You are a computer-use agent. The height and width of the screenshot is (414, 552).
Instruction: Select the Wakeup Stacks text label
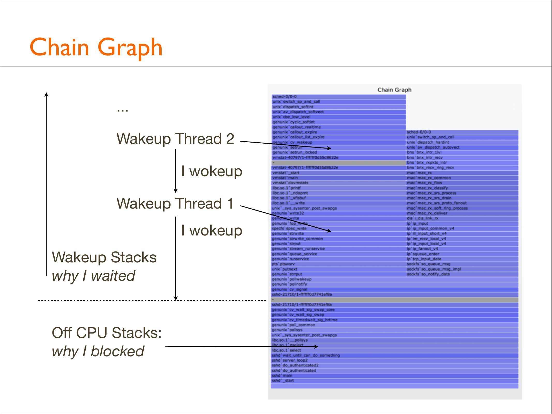tap(104, 257)
